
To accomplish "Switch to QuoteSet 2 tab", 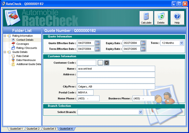I will [x=33, y=129].
